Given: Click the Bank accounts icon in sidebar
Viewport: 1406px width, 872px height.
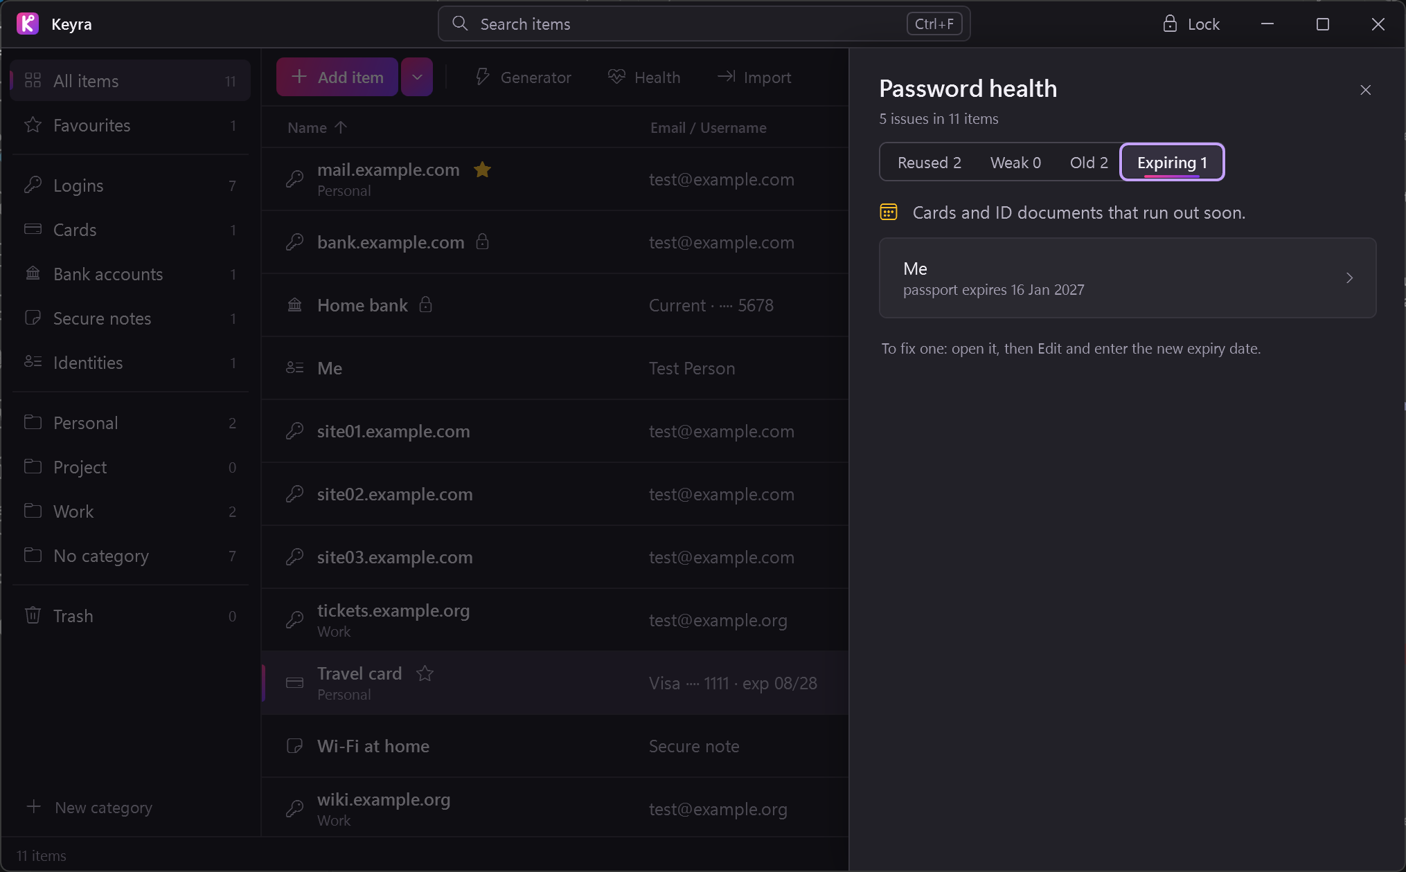Looking at the screenshot, I should (x=33, y=274).
